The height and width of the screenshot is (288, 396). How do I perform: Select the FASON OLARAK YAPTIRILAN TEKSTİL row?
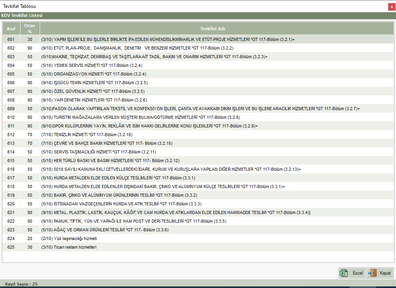tap(198, 109)
